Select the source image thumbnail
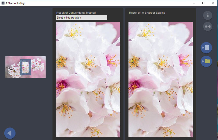Viewport: 218px width, 140px height. pos(26,67)
